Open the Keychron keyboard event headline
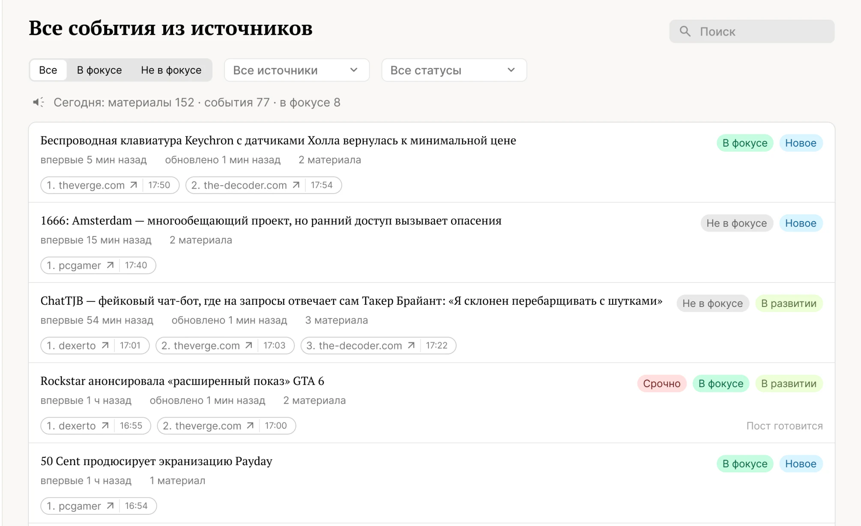The height and width of the screenshot is (526, 861). click(278, 140)
